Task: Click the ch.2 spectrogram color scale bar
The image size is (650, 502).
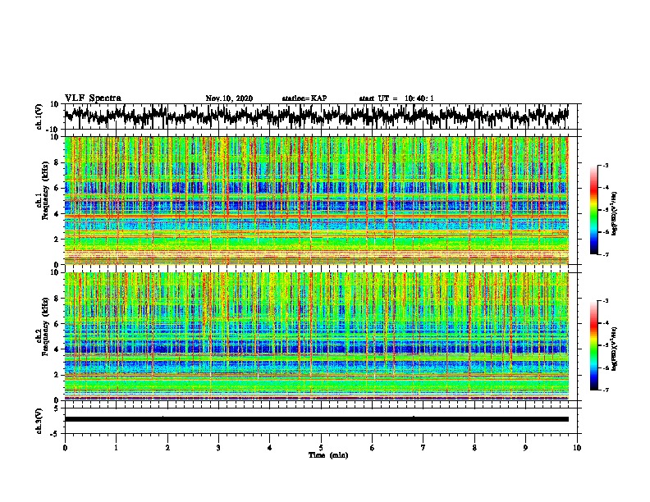Action: (x=593, y=345)
